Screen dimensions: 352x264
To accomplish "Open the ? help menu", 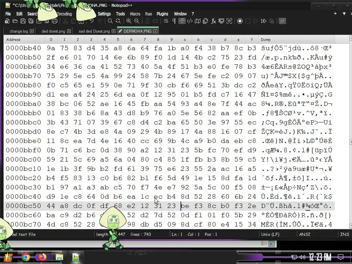I will coord(192,14).
